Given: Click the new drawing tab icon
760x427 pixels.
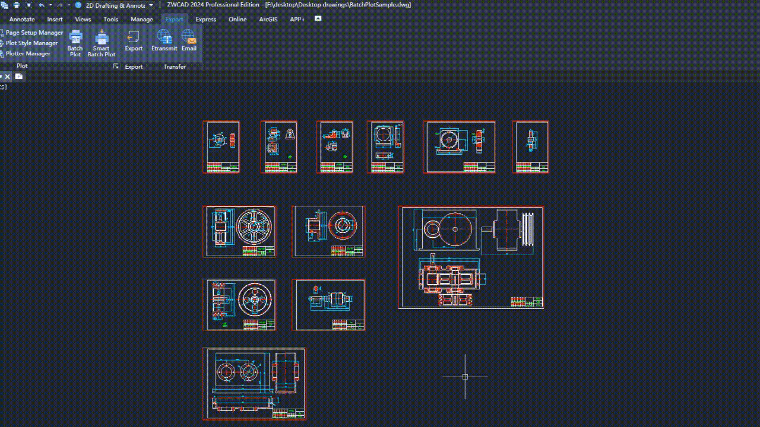Looking at the screenshot, I should [19, 77].
